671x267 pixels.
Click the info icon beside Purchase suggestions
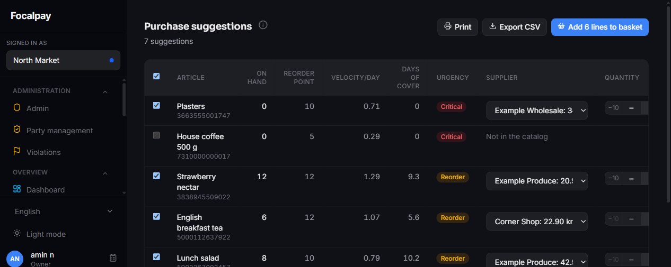point(263,25)
